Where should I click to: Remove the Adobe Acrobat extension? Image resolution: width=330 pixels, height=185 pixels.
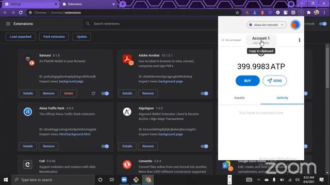click(148, 94)
